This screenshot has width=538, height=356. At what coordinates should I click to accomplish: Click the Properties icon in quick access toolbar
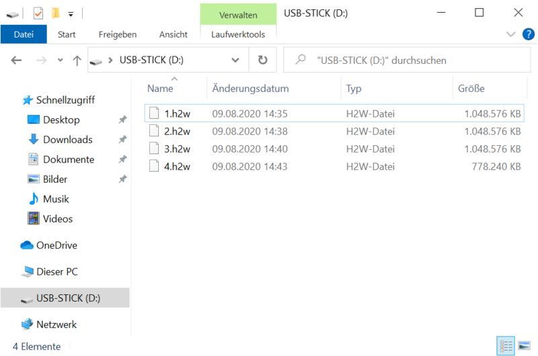(x=38, y=13)
